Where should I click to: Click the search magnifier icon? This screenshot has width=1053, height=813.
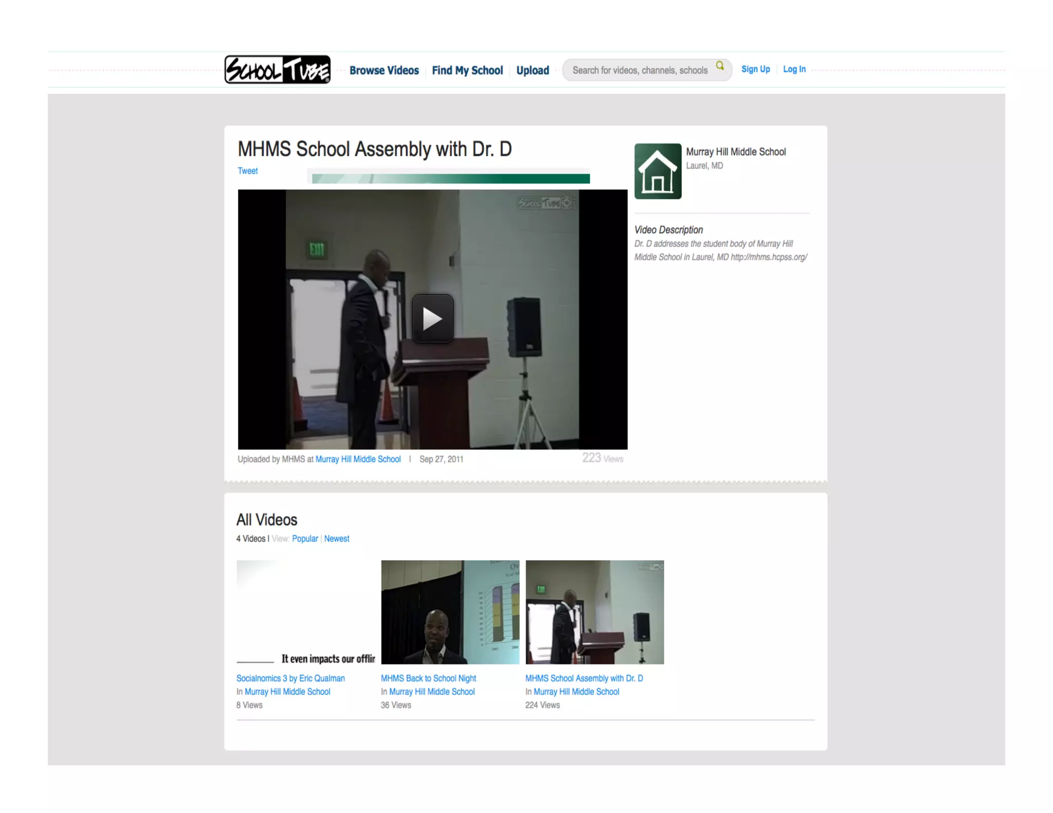coord(720,66)
